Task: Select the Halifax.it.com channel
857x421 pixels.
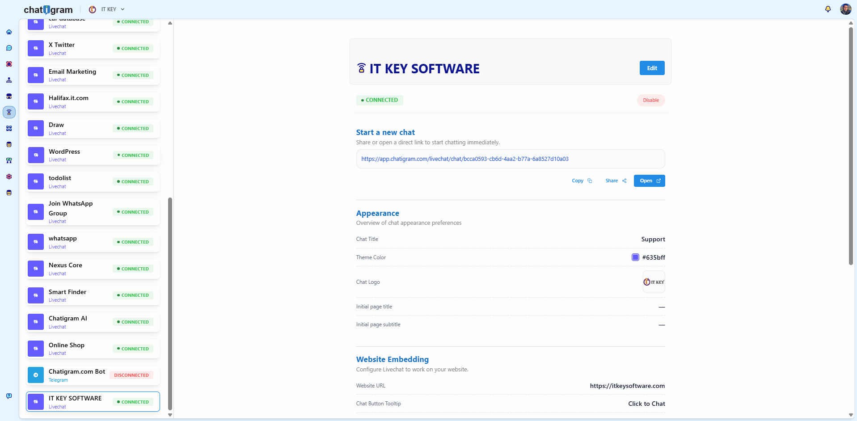Action: coord(93,102)
